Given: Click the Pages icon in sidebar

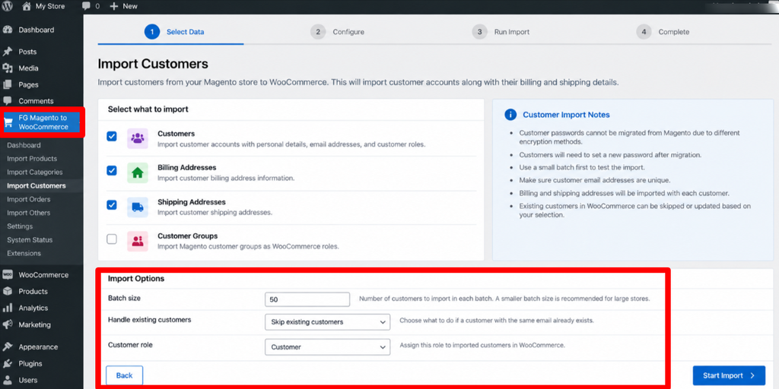Looking at the screenshot, I should (8, 84).
